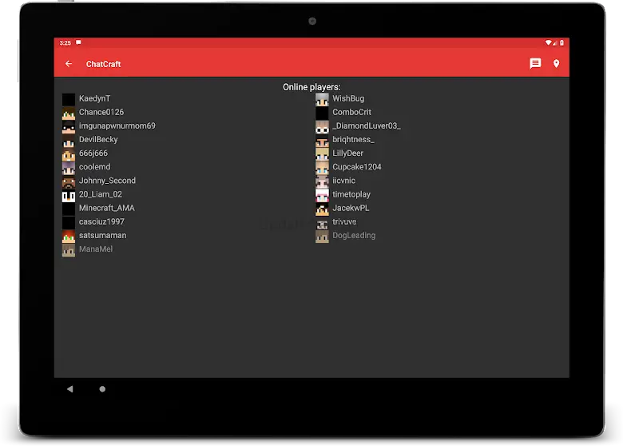
Task: Click timetoplay's avatar head
Action: [x=322, y=196]
